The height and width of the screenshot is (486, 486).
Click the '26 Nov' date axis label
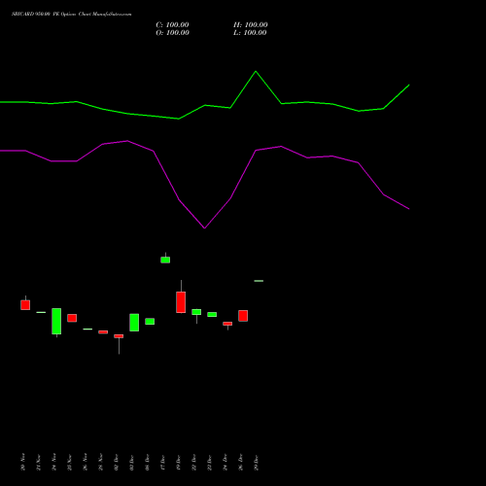pos(86,462)
